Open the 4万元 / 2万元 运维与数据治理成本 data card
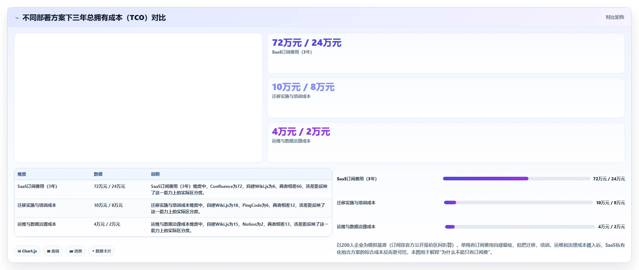Screen dimensions: 639x270 pyautogui.click(x=446, y=142)
